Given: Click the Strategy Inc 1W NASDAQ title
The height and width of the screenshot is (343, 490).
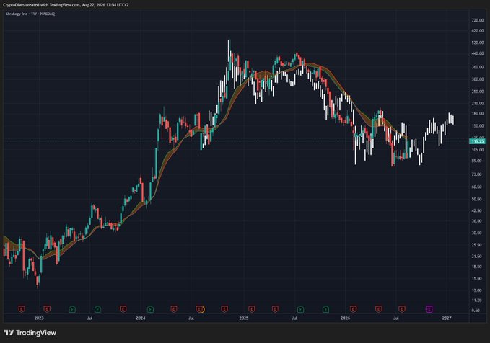Looking at the screenshot, I should pyautogui.click(x=30, y=14).
